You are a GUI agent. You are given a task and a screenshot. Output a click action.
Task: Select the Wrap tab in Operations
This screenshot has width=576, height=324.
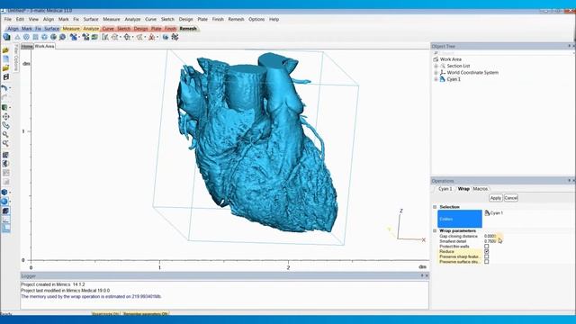click(463, 188)
